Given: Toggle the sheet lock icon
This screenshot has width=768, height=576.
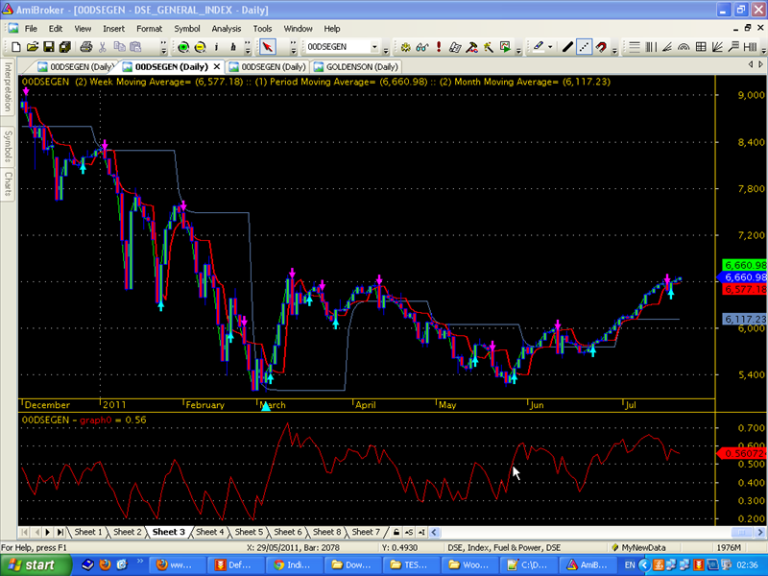Looking at the screenshot, I should pos(396,532).
